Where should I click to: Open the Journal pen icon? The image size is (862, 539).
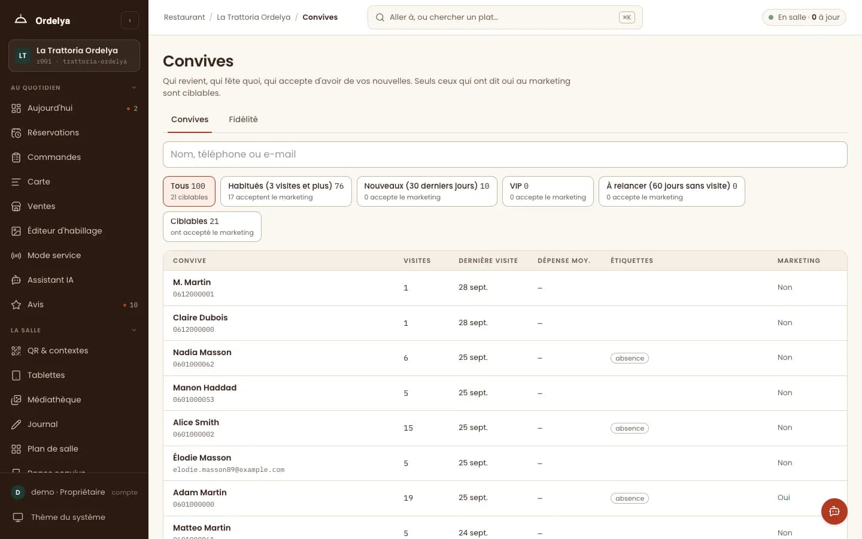[16, 425]
